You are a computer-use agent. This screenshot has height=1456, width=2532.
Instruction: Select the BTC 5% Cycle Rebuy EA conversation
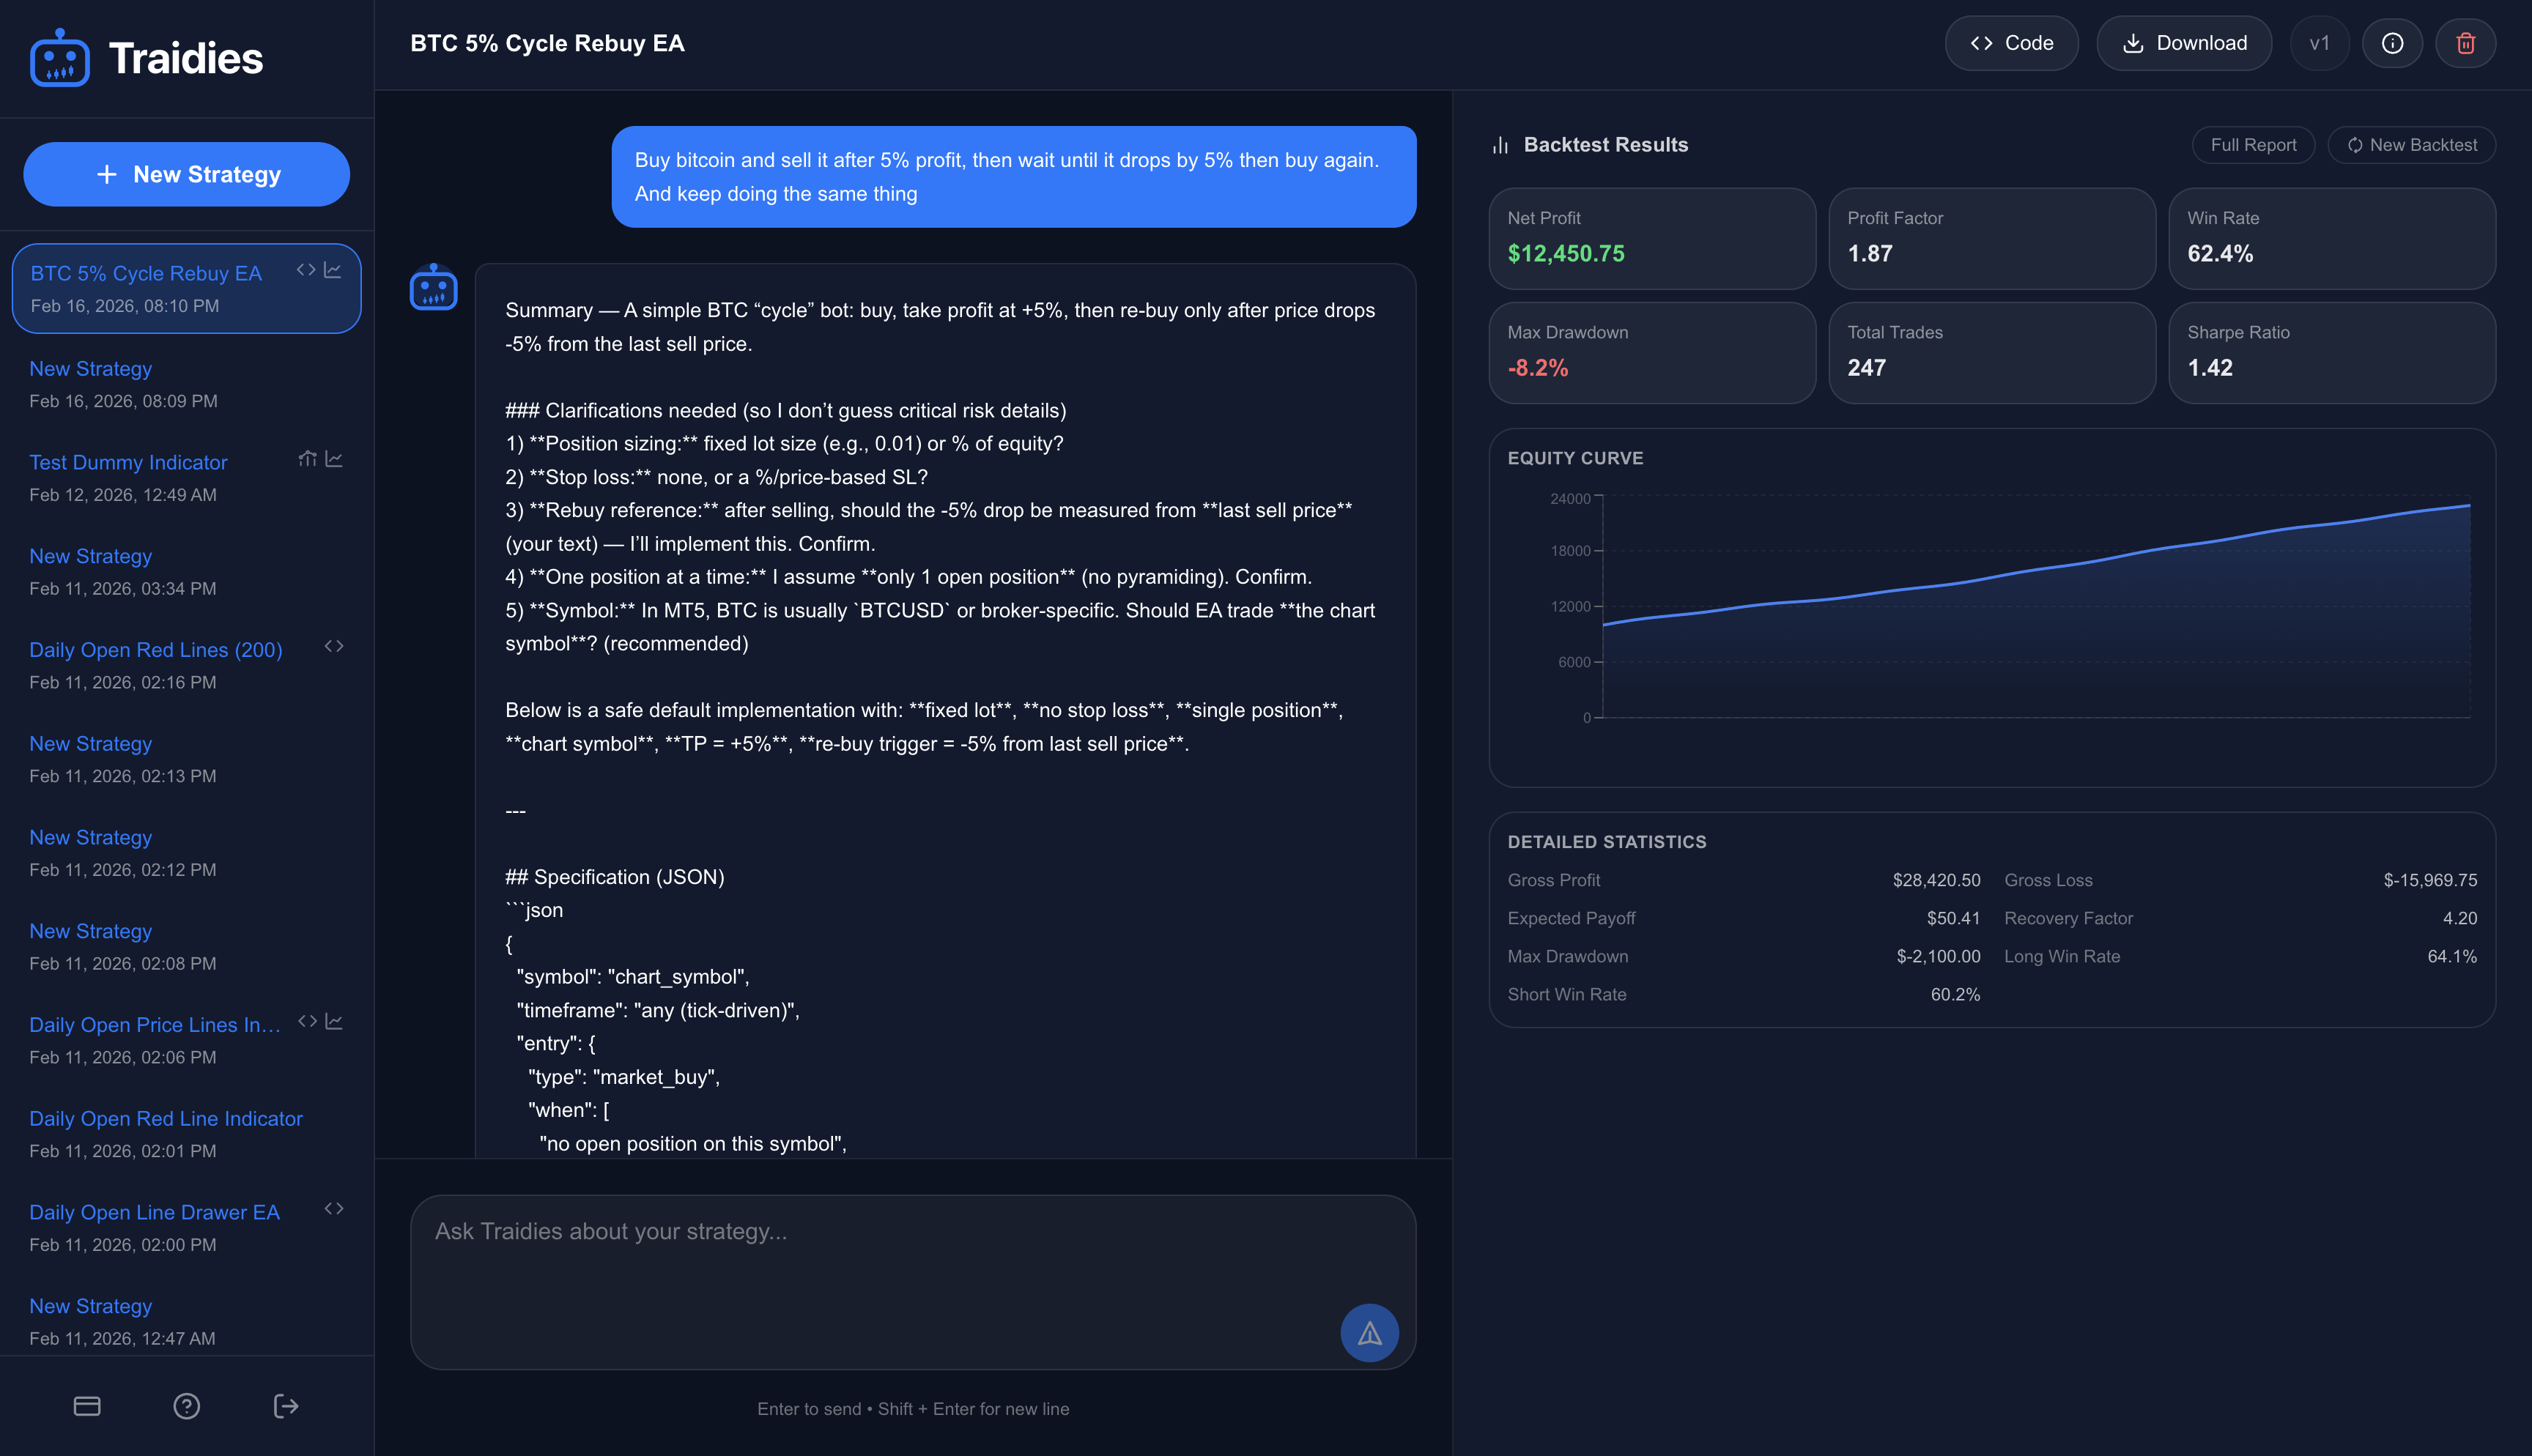146,273
